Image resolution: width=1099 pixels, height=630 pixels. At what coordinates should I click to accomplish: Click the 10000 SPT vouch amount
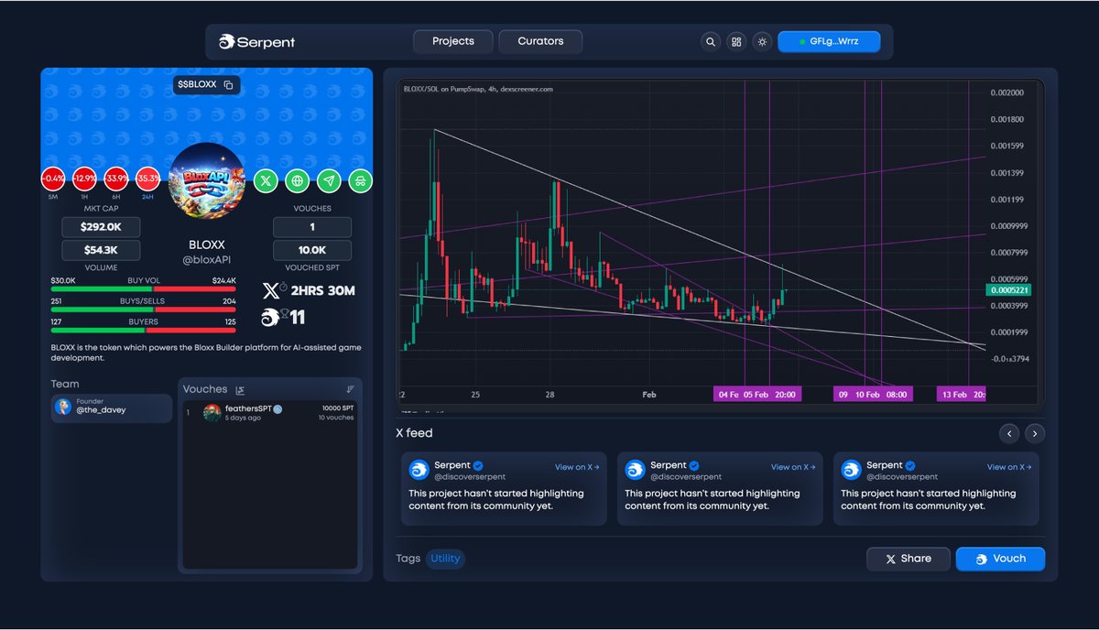(x=338, y=408)
